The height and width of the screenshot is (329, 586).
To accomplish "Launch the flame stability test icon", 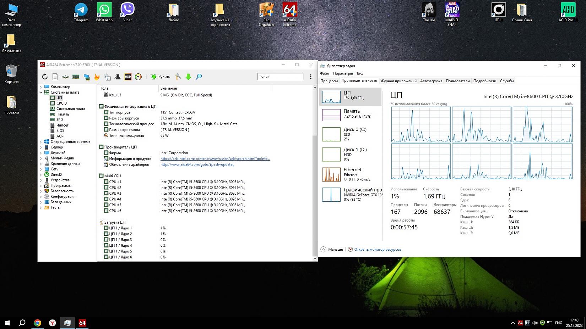I will point(97,77).
